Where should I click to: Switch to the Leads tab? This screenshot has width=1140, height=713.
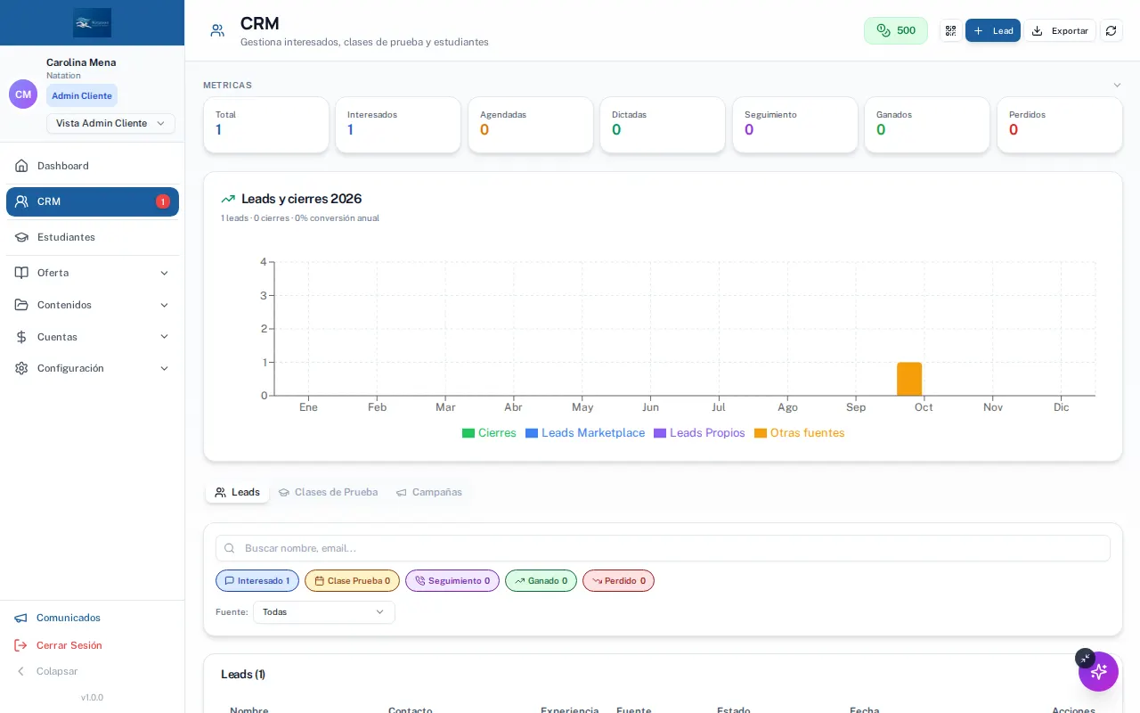click(x=238, y=492)
